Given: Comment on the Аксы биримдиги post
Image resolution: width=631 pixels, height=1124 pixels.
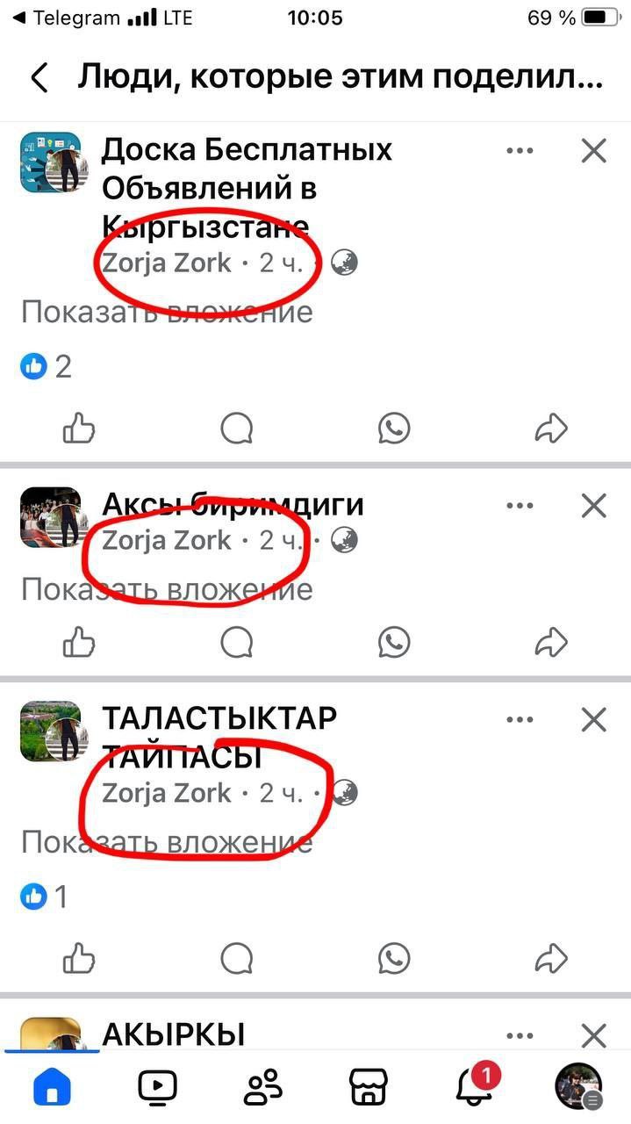Looking at the screenshot, I should click(237, 642).
